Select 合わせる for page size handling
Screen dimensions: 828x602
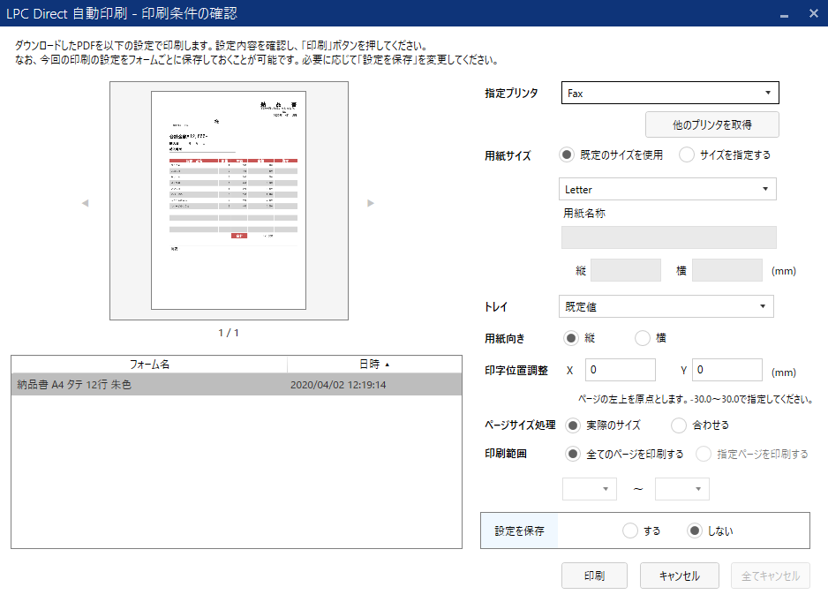coord(679,425)
